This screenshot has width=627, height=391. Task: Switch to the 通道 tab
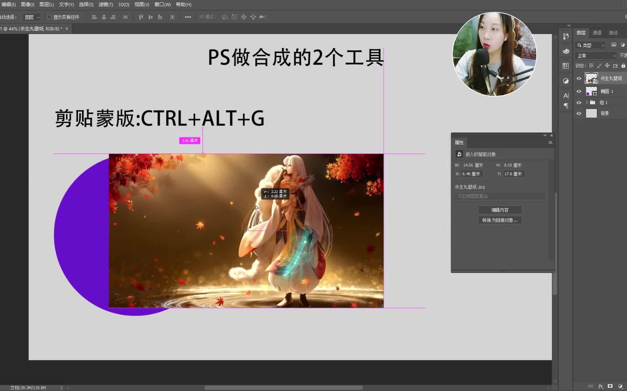pos(597,33)
